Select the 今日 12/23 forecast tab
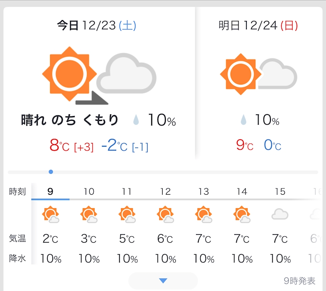The width and height of the screenshot is (326, 291). (x=97, y=26)
